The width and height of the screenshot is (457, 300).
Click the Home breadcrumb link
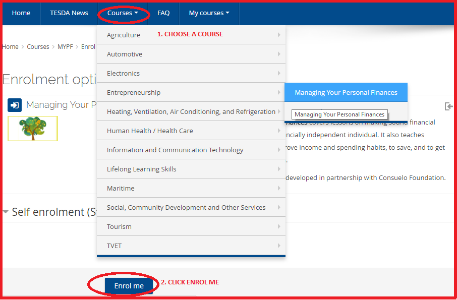(x=11, y=47)
